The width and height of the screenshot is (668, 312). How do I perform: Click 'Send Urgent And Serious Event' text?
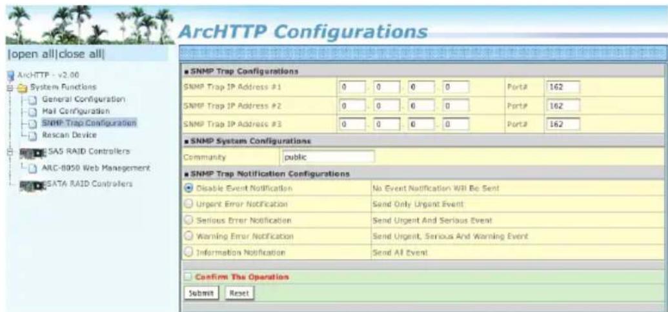pos(432,220)
